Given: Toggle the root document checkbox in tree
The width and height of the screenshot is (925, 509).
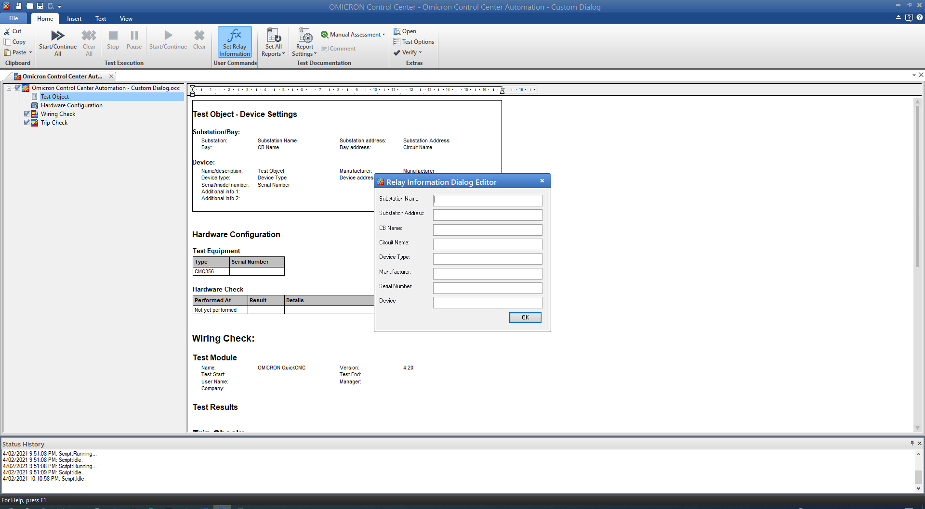Looking at the screenshot, I should pyautogui.click(x=18, y=88).
